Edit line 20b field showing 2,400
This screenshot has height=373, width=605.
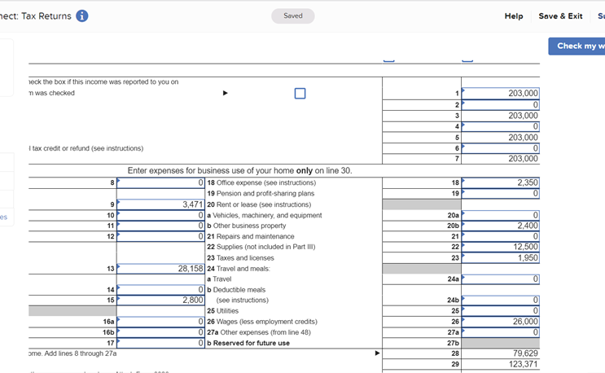click(501, 226)
